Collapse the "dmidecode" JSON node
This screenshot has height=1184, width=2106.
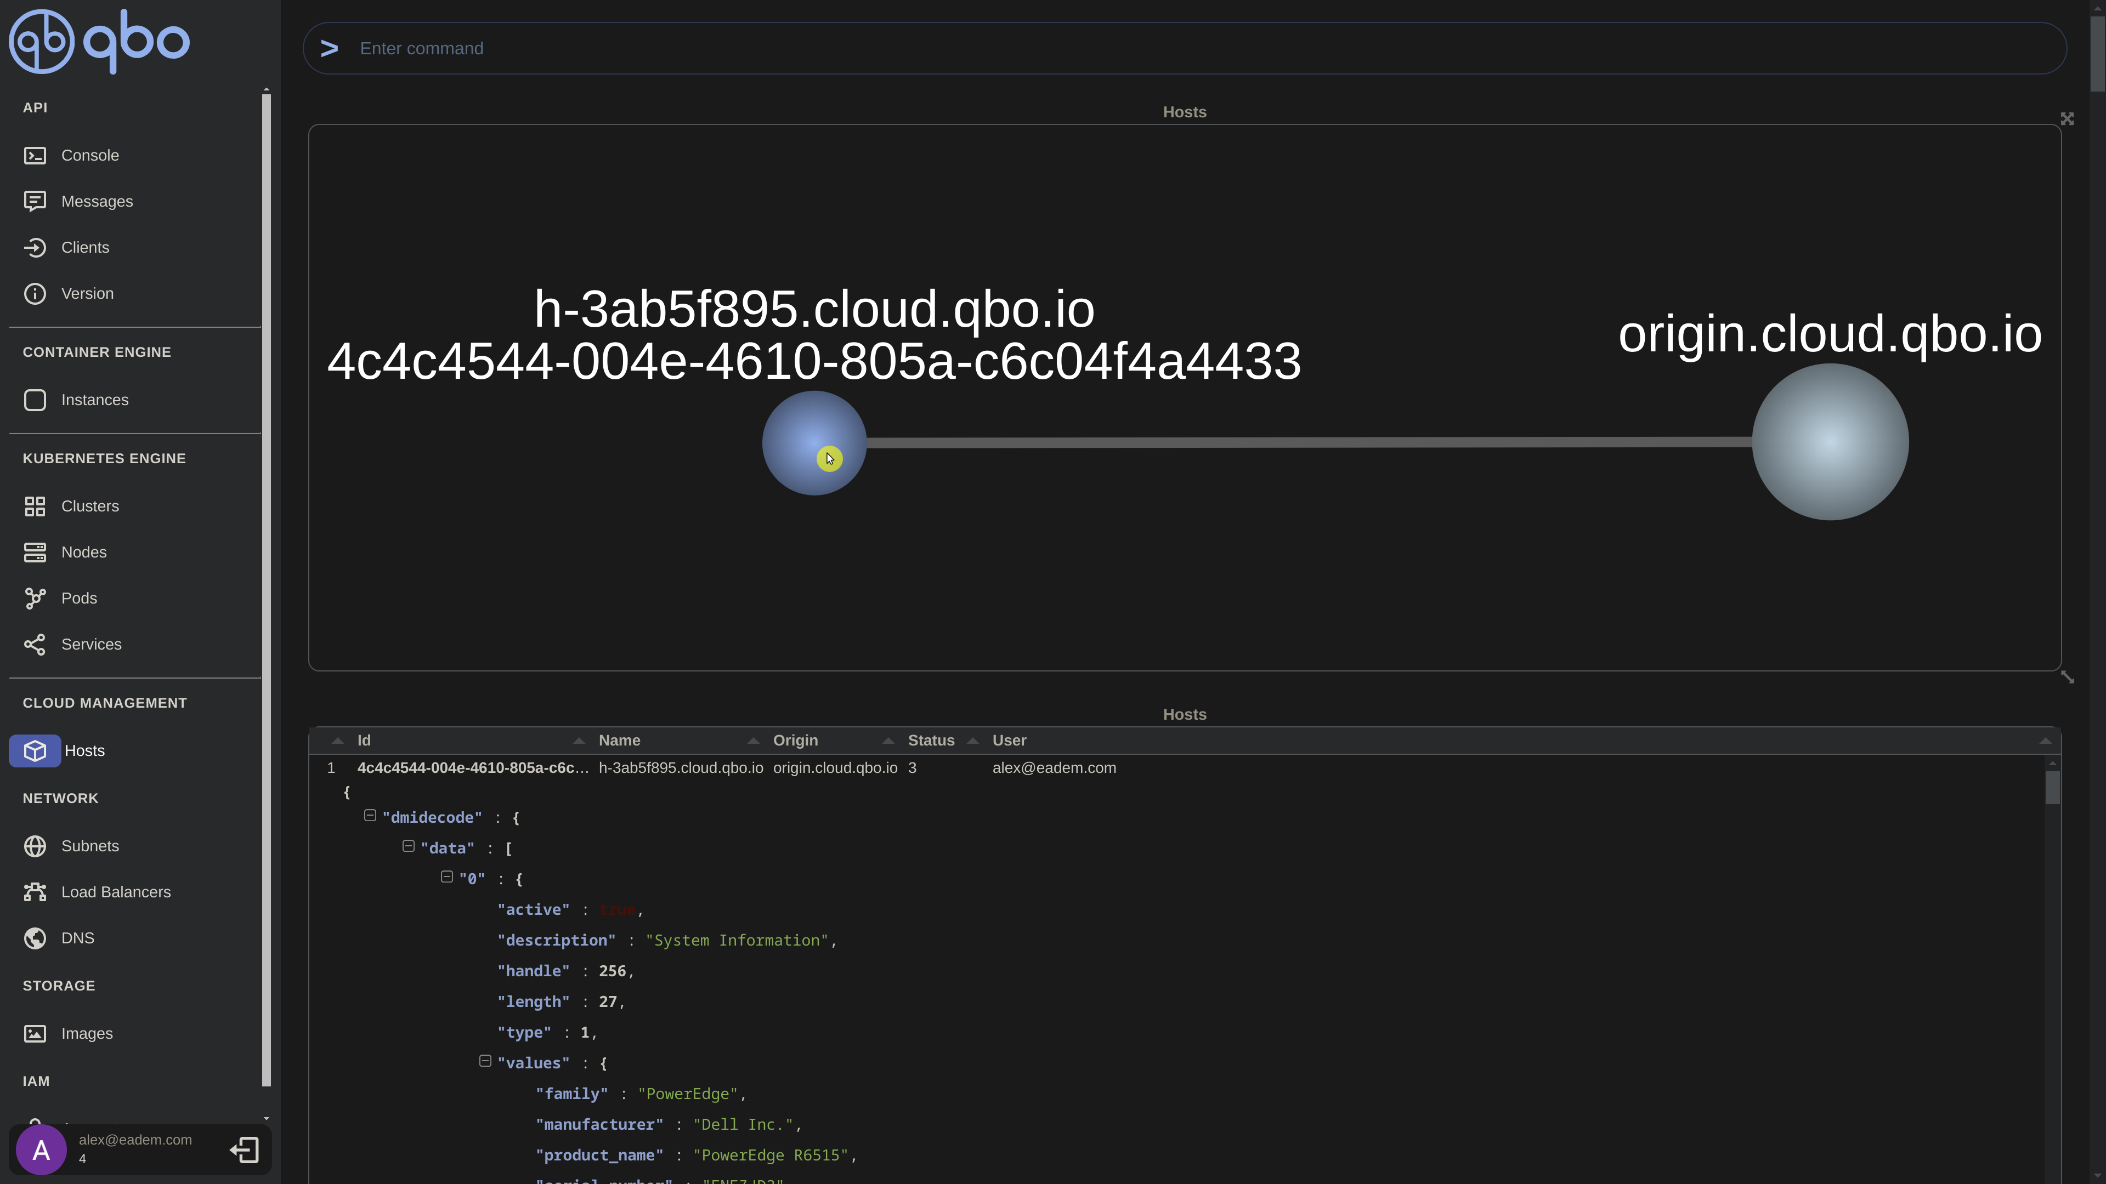click(370, 815)
